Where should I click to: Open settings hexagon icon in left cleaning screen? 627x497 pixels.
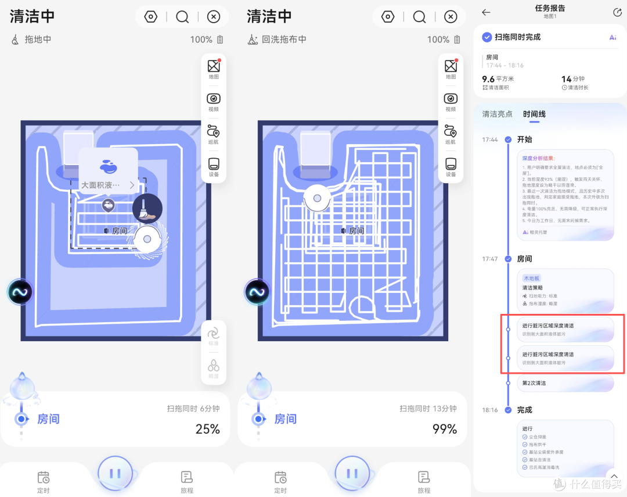click(151, 17)
